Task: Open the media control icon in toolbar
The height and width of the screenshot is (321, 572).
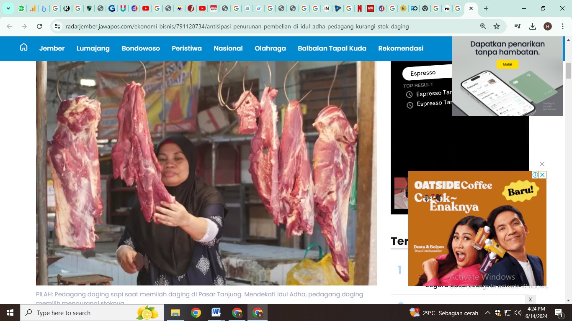Action: coord(518,26)
